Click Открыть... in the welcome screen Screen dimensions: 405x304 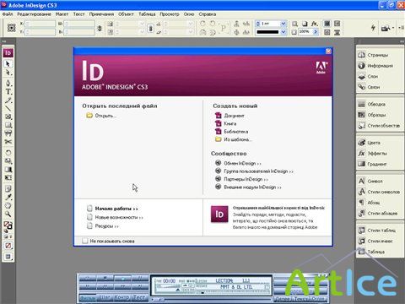point(105,116)
